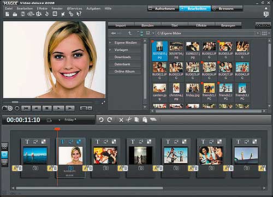Click the T title icon on first timeline scene
The height and width of the screenshot is (197, 273).
pos(27,141)
